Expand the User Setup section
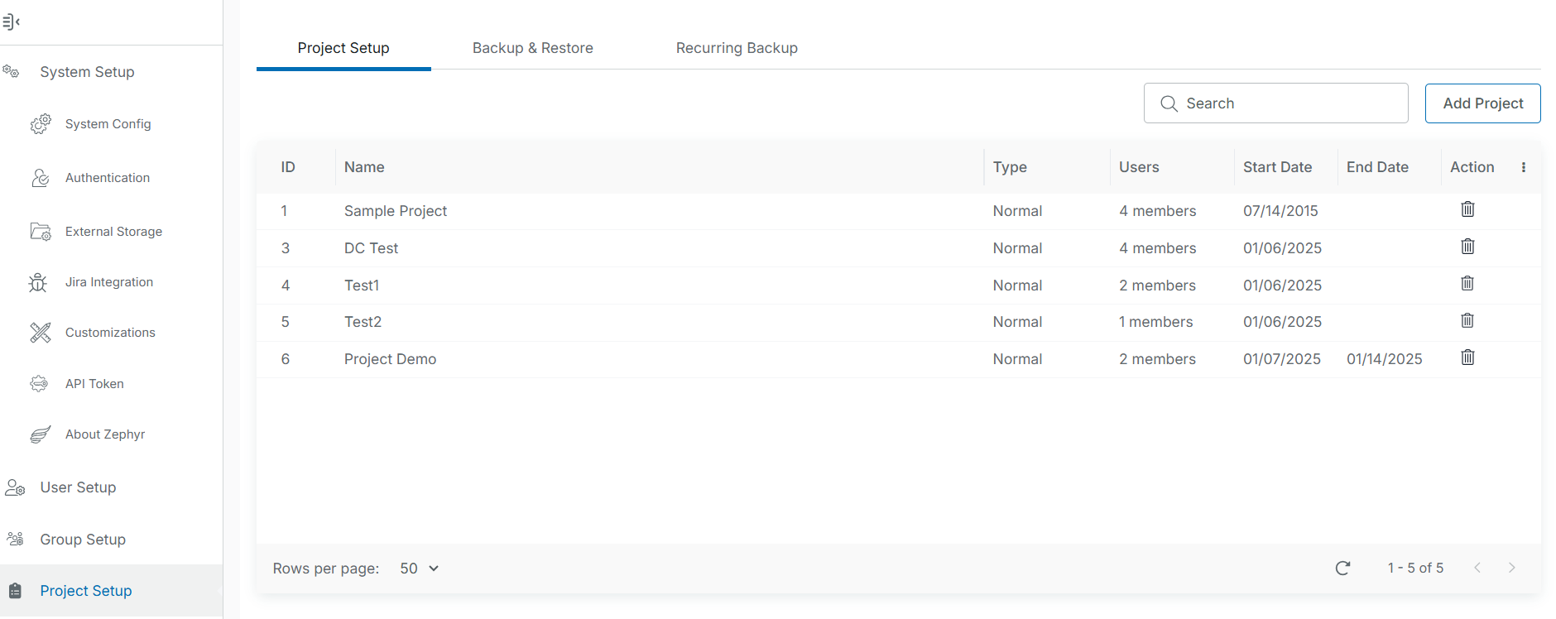 click(78, 487)
